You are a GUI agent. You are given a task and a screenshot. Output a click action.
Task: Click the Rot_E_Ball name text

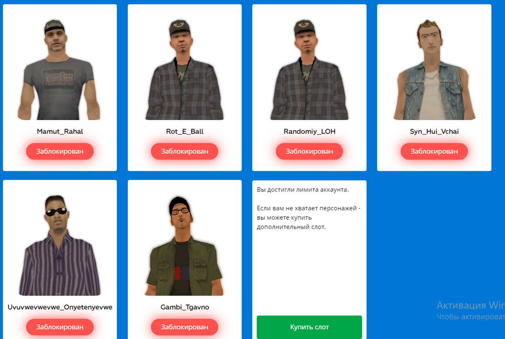coord(185,132)
